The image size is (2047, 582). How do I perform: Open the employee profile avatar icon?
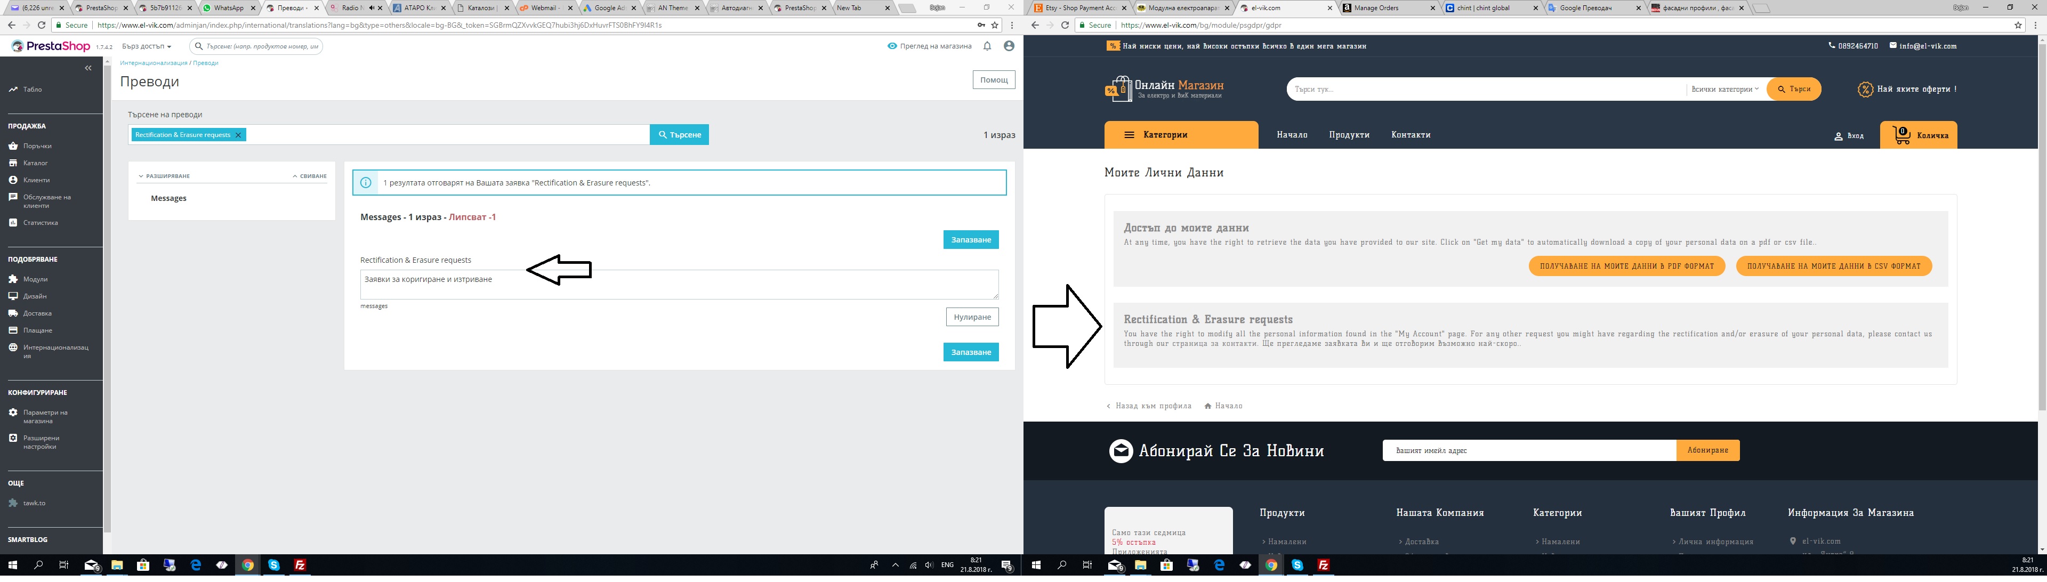coord(1009,46)
